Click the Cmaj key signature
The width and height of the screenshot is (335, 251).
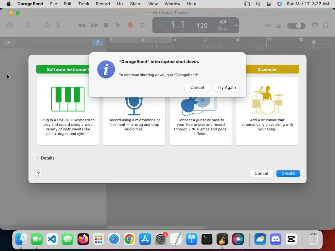click(x=223, y=28)
